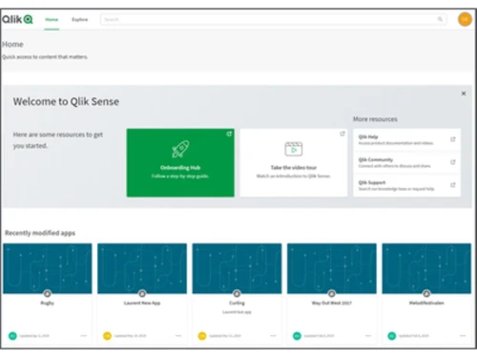Click external-link icon on video tour card
The width and height of the screenshot is (477, 358).
tap(342, 134)
